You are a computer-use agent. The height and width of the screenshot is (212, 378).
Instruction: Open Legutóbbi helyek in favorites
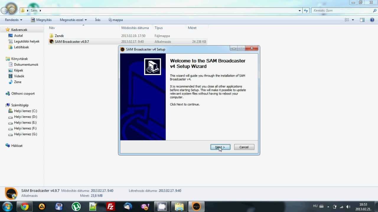pyautogui.click(x=27, y=42)
